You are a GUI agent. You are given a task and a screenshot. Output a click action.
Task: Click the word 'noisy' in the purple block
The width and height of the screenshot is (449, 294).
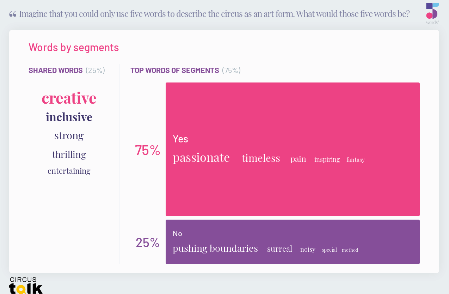pos(308,249)
